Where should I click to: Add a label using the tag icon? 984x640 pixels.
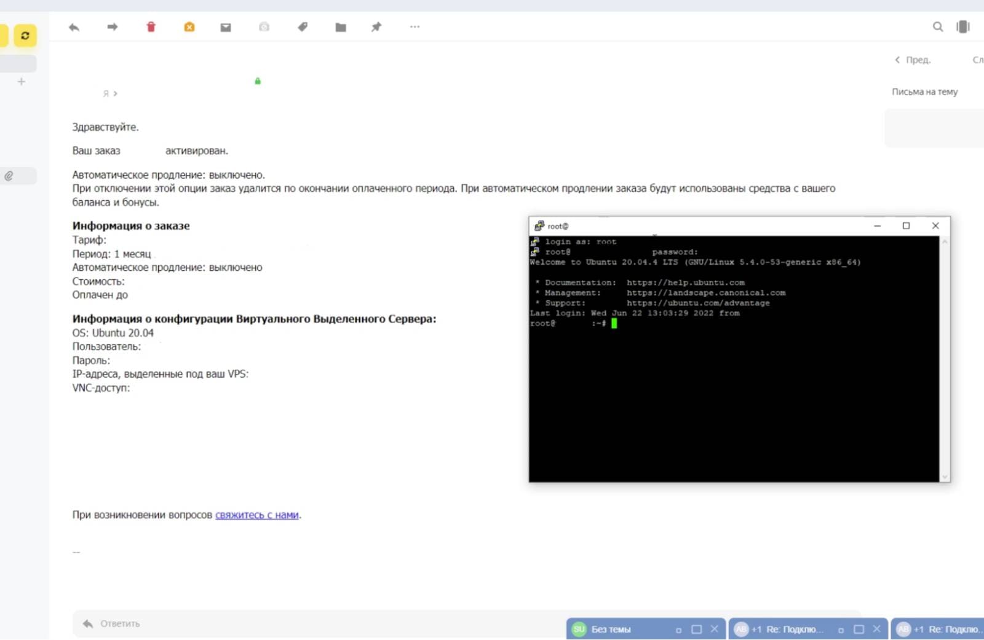pos(303,27)
